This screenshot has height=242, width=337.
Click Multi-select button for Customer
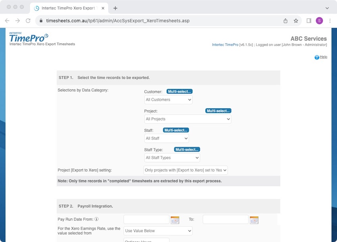pos(180,91)
